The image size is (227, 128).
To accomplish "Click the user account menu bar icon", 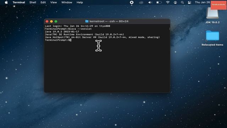I will click(x=175, y=2).
